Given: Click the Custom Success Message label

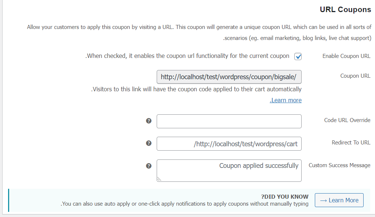Looking at the screenshot, I should click(x=339, y=165).
